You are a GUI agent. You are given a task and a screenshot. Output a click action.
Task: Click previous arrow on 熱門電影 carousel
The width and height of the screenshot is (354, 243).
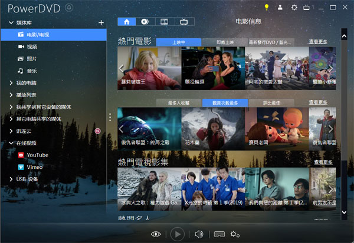pyautogui.click(x=121, y=68)
